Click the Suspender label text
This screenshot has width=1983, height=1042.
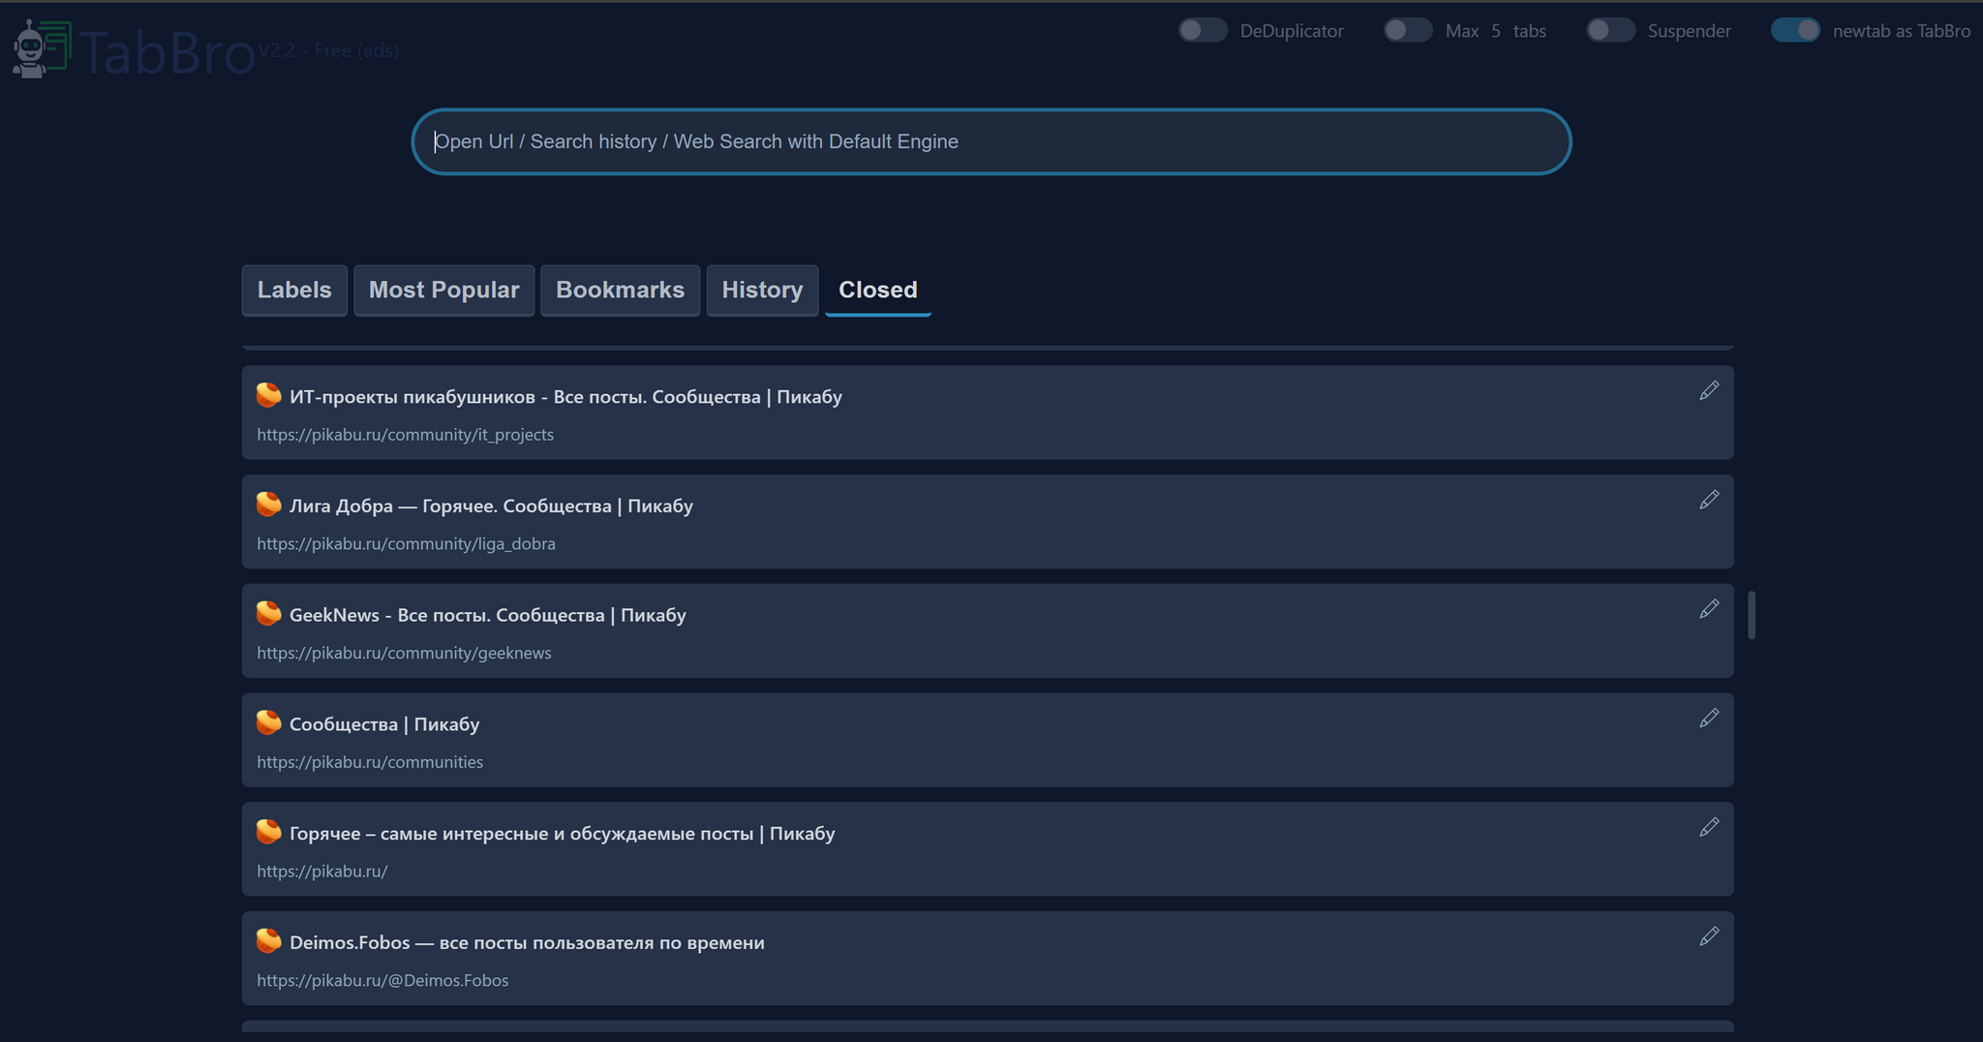point(1690,31)
